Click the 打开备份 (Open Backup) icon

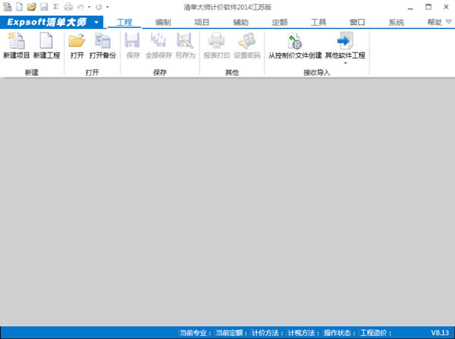click(x=102, y=46)
